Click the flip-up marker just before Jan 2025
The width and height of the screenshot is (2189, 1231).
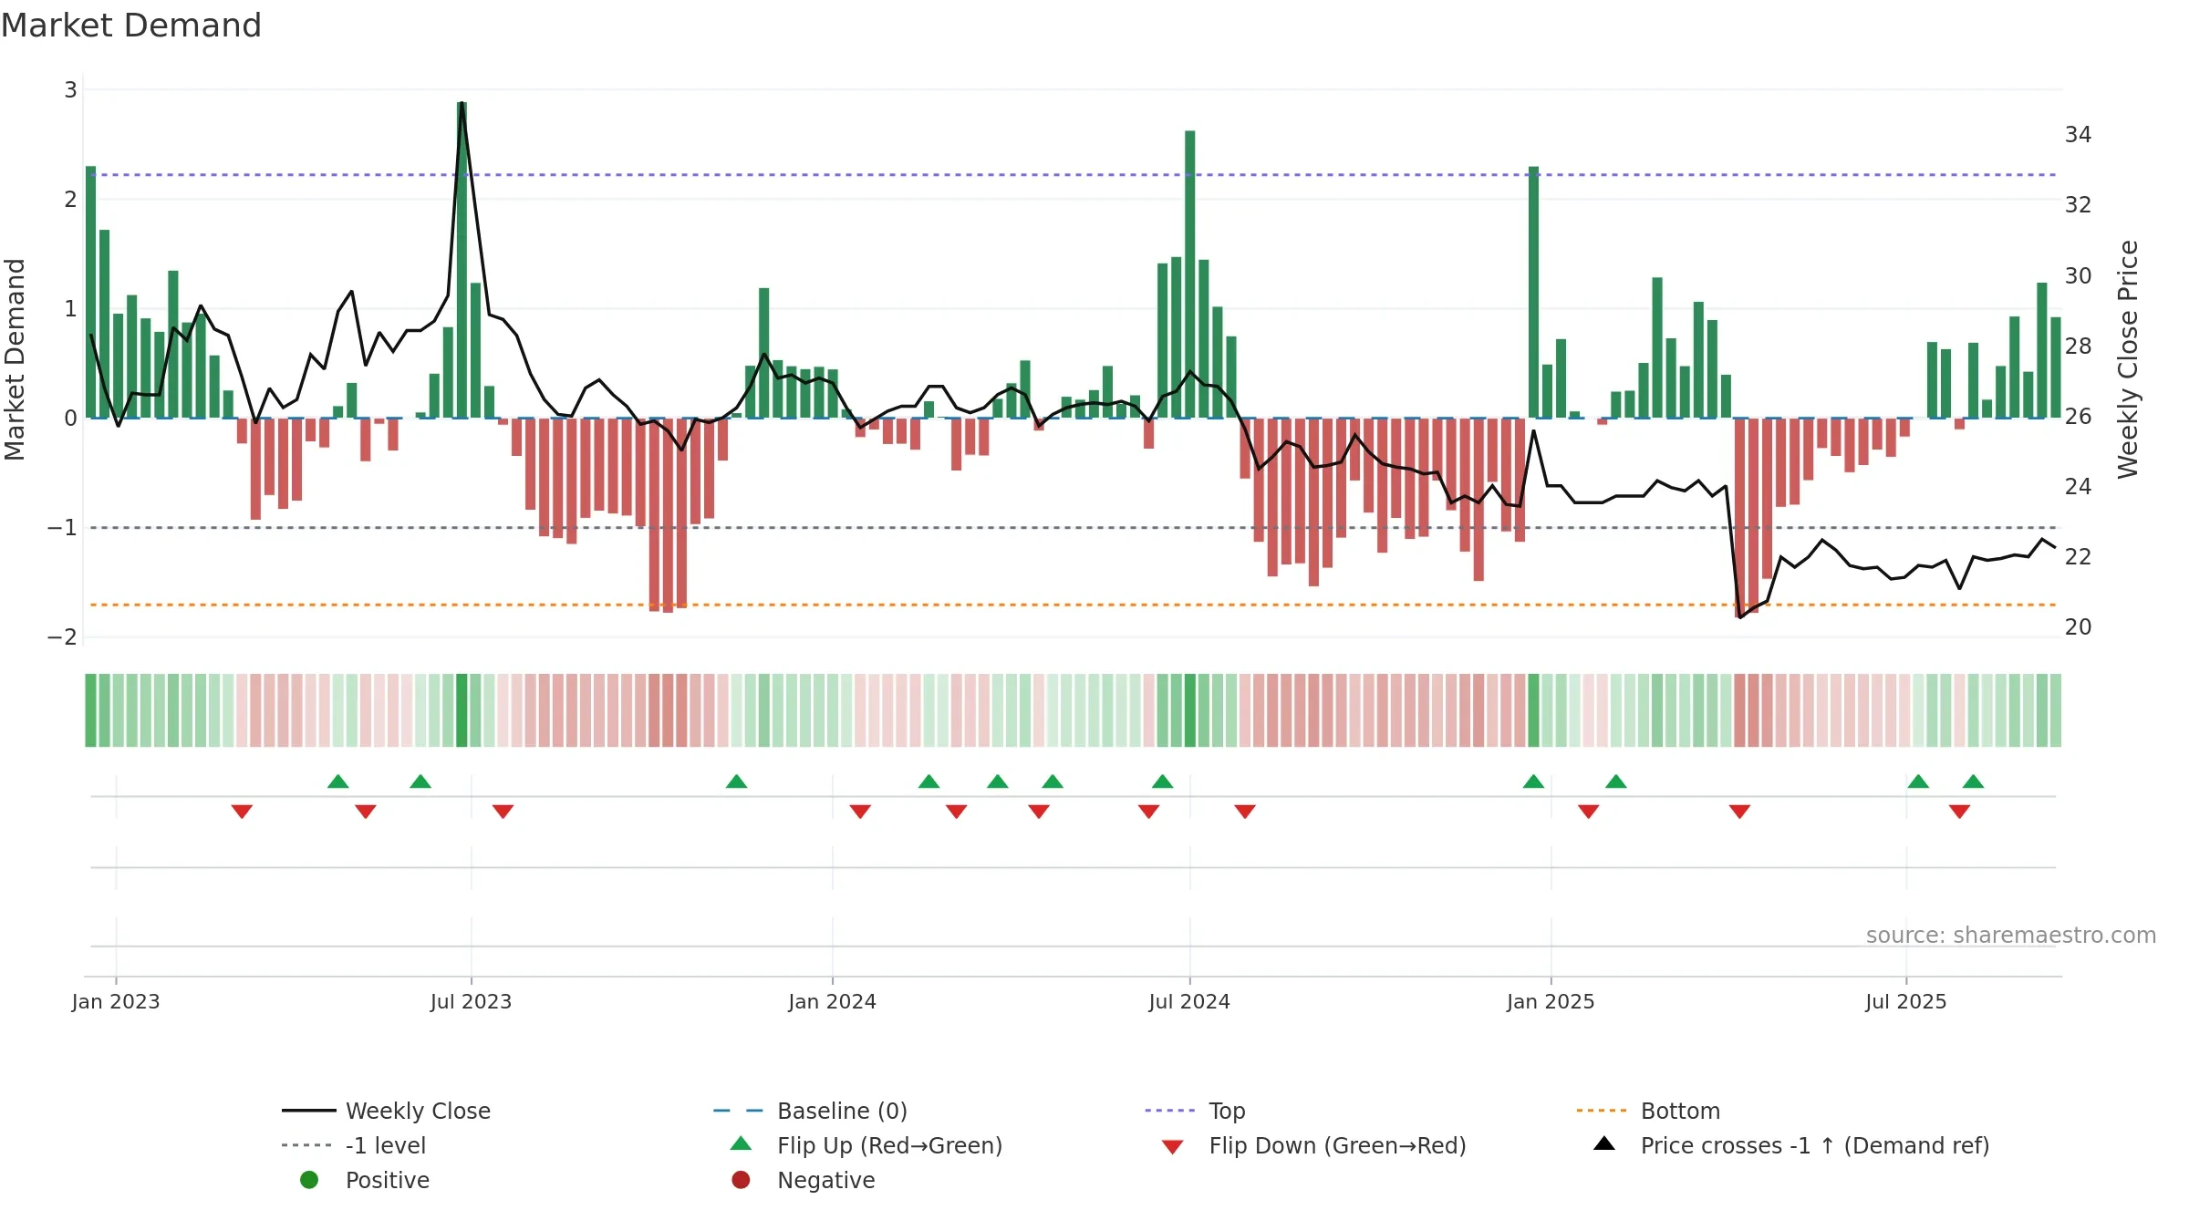(x=1533, y=781)
